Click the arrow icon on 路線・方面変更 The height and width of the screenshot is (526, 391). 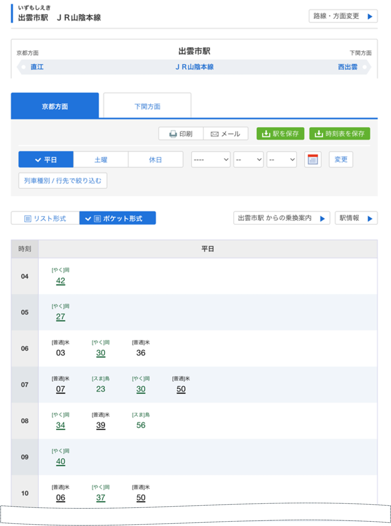click(x=370, y=16)
